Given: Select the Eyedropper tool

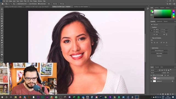Looking at the screenshot, I should (x=2, y=23).
